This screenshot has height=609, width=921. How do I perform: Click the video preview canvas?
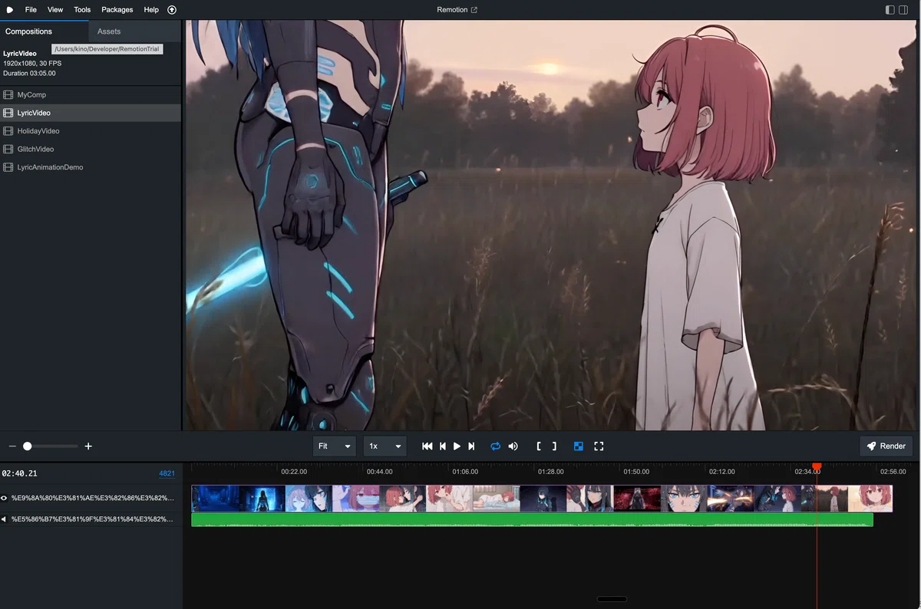pos(553,225)
